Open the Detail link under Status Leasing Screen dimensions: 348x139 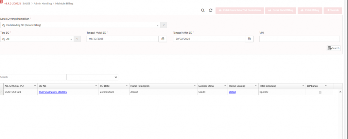tap(232, 92)
